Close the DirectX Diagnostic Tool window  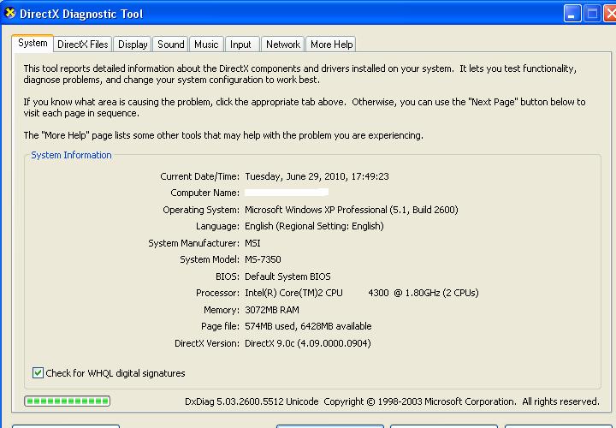(610, 14)
